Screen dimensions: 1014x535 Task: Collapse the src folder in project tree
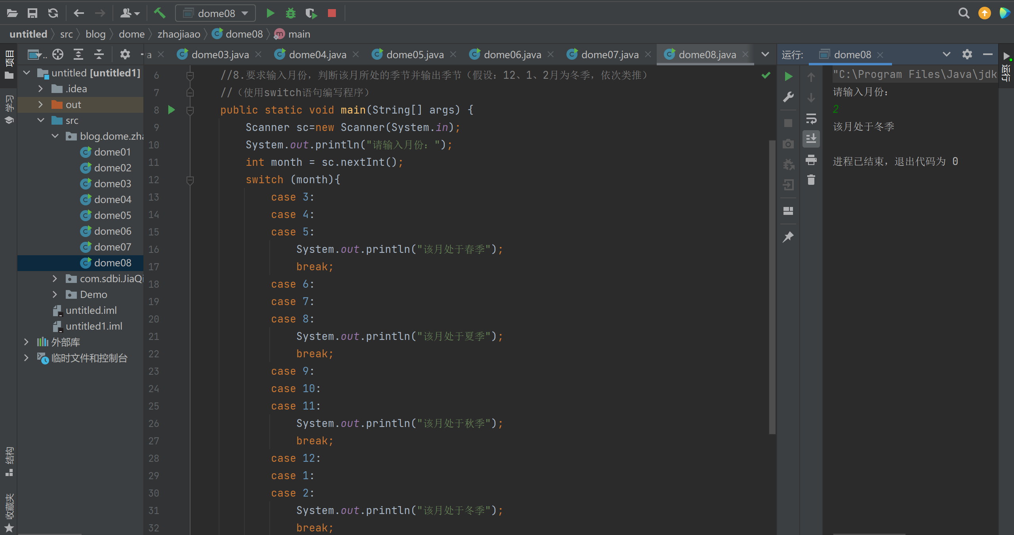pyautogui.click(x=40, y=120)
